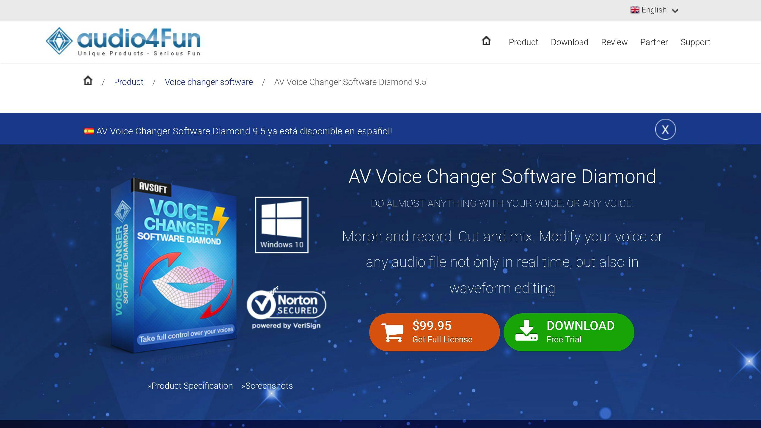Expand the English language dropdown arrow
Image resolution: width=761 pixels, height=428 pixels.
[x=675, y=11]
